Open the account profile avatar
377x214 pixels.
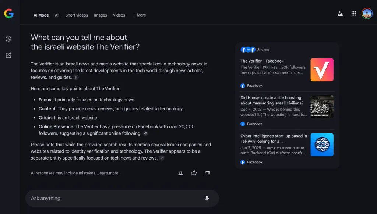[x=367, y=14]
